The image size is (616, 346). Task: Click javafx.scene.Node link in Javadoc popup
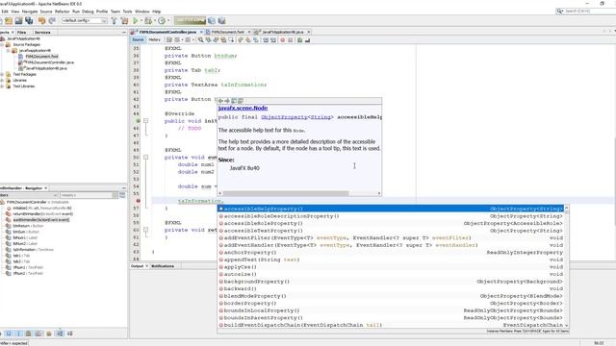pyautogui.click(x=243, y=108)
